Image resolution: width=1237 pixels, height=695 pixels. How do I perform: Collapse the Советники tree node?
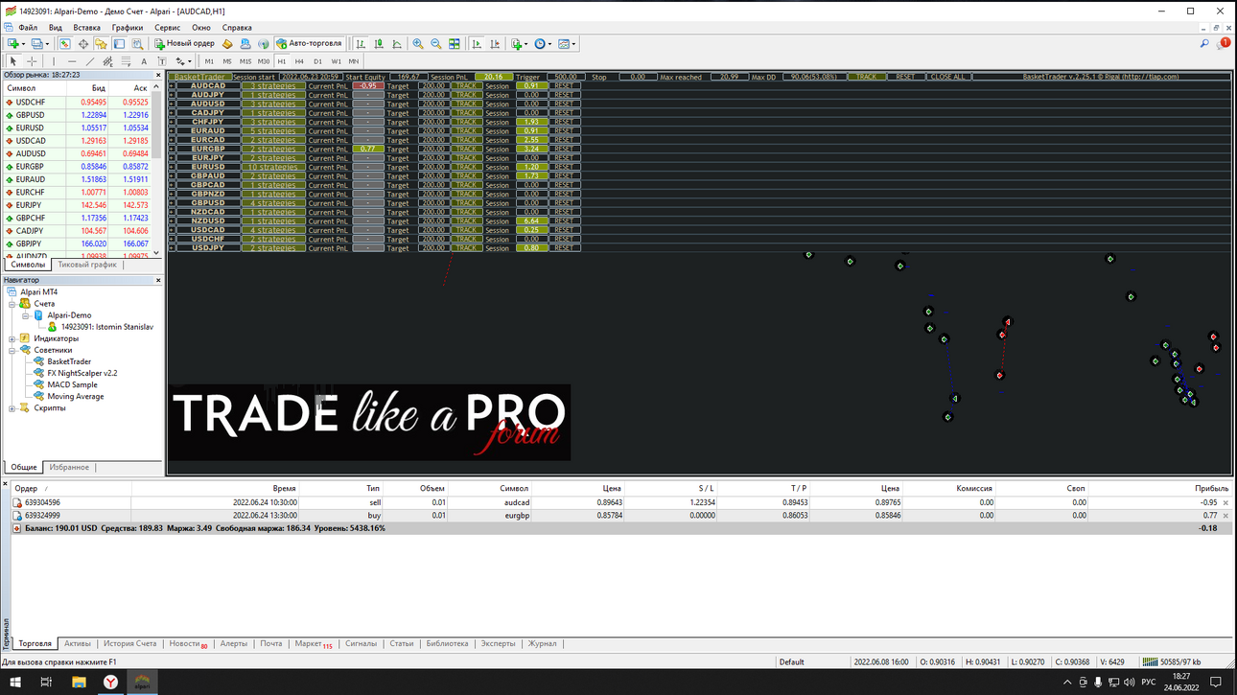click(12, 350)
